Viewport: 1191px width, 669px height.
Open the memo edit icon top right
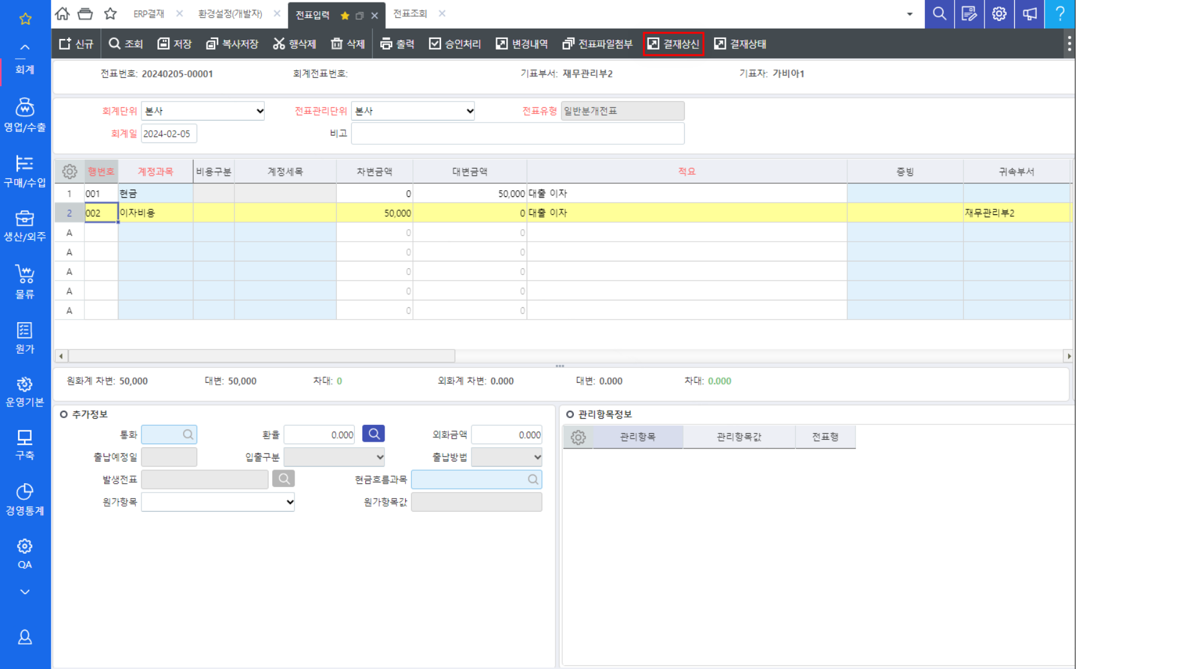(969, 14)
